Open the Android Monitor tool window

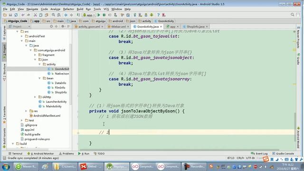(40, 153)
